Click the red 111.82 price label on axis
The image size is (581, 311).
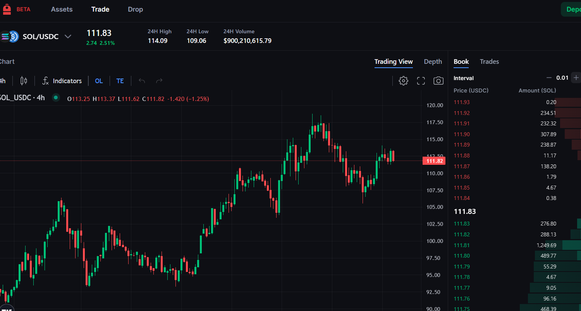point(434,161)
